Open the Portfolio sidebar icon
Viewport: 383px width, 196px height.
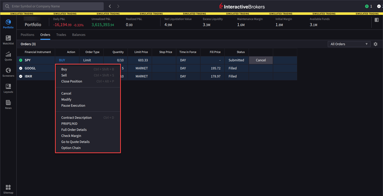click(8, 24)
